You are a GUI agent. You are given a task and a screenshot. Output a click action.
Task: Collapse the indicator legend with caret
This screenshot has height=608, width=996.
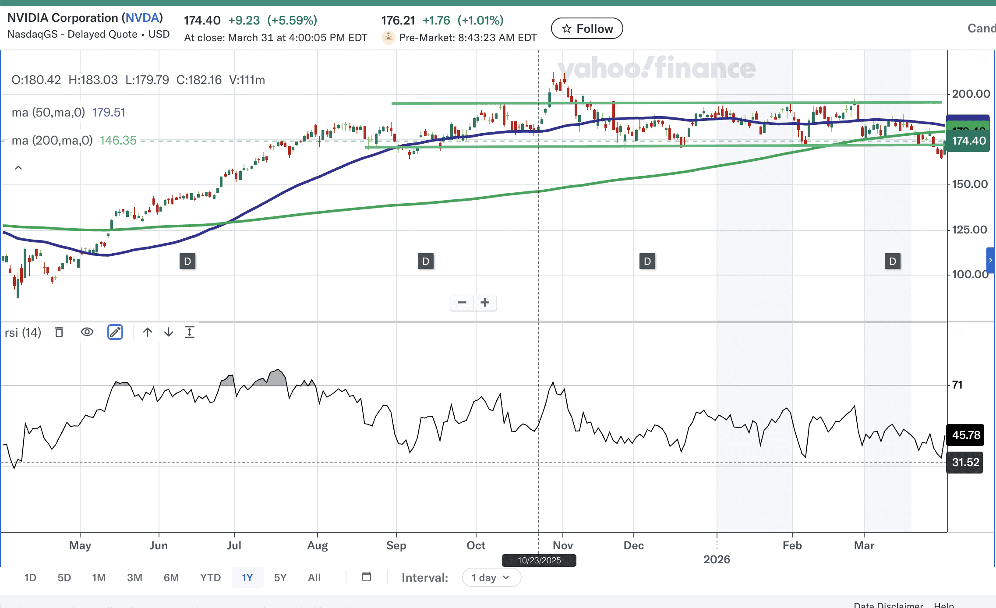click(x=18, y=168)
